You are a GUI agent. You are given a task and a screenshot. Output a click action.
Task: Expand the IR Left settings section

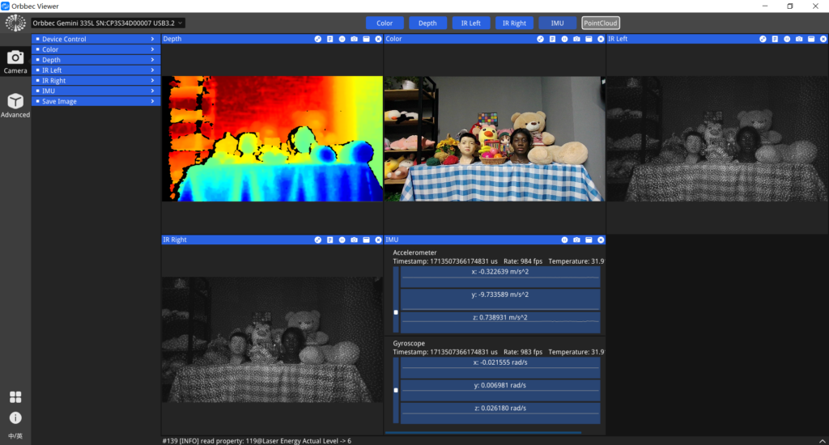(x=96, y=70)
